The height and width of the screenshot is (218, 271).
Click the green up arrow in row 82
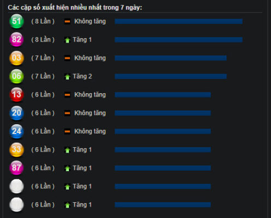67,40
